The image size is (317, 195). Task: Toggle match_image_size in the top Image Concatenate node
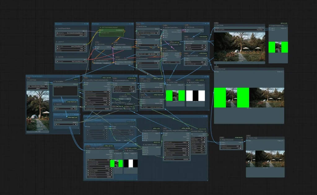click(x=197, y=64)
